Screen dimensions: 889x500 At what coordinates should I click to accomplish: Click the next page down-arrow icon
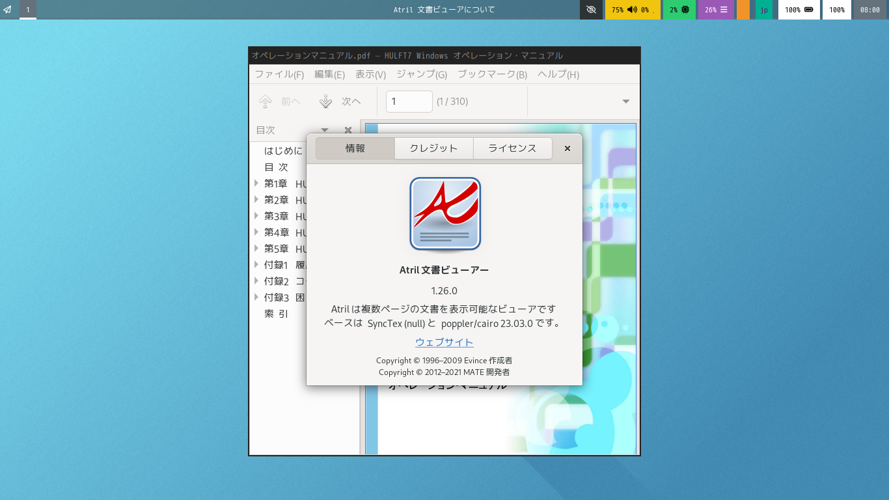(326, 102)
